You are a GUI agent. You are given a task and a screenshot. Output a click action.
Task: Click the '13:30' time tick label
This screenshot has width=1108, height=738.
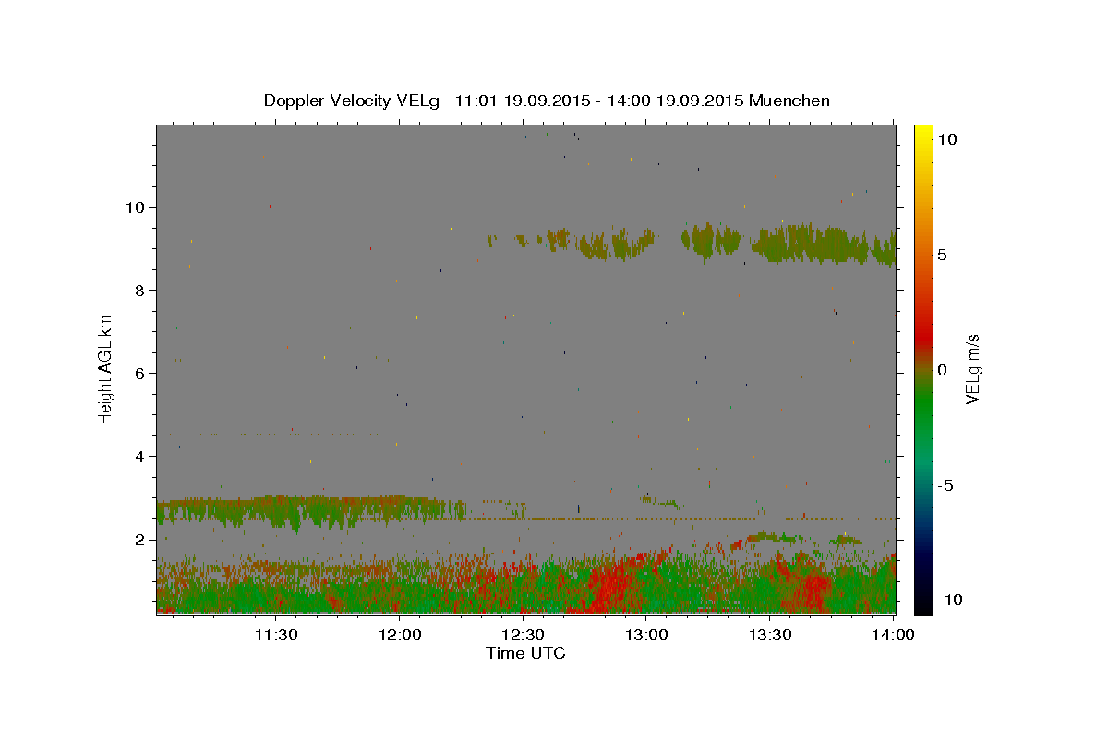(x=769, y=635)
